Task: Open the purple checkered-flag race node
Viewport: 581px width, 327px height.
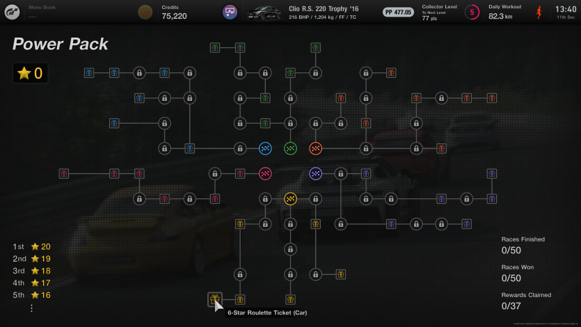Action: [x=315, y=173]
